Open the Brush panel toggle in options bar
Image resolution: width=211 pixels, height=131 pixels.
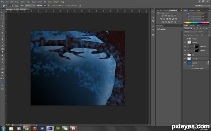[x=17, y=6]
